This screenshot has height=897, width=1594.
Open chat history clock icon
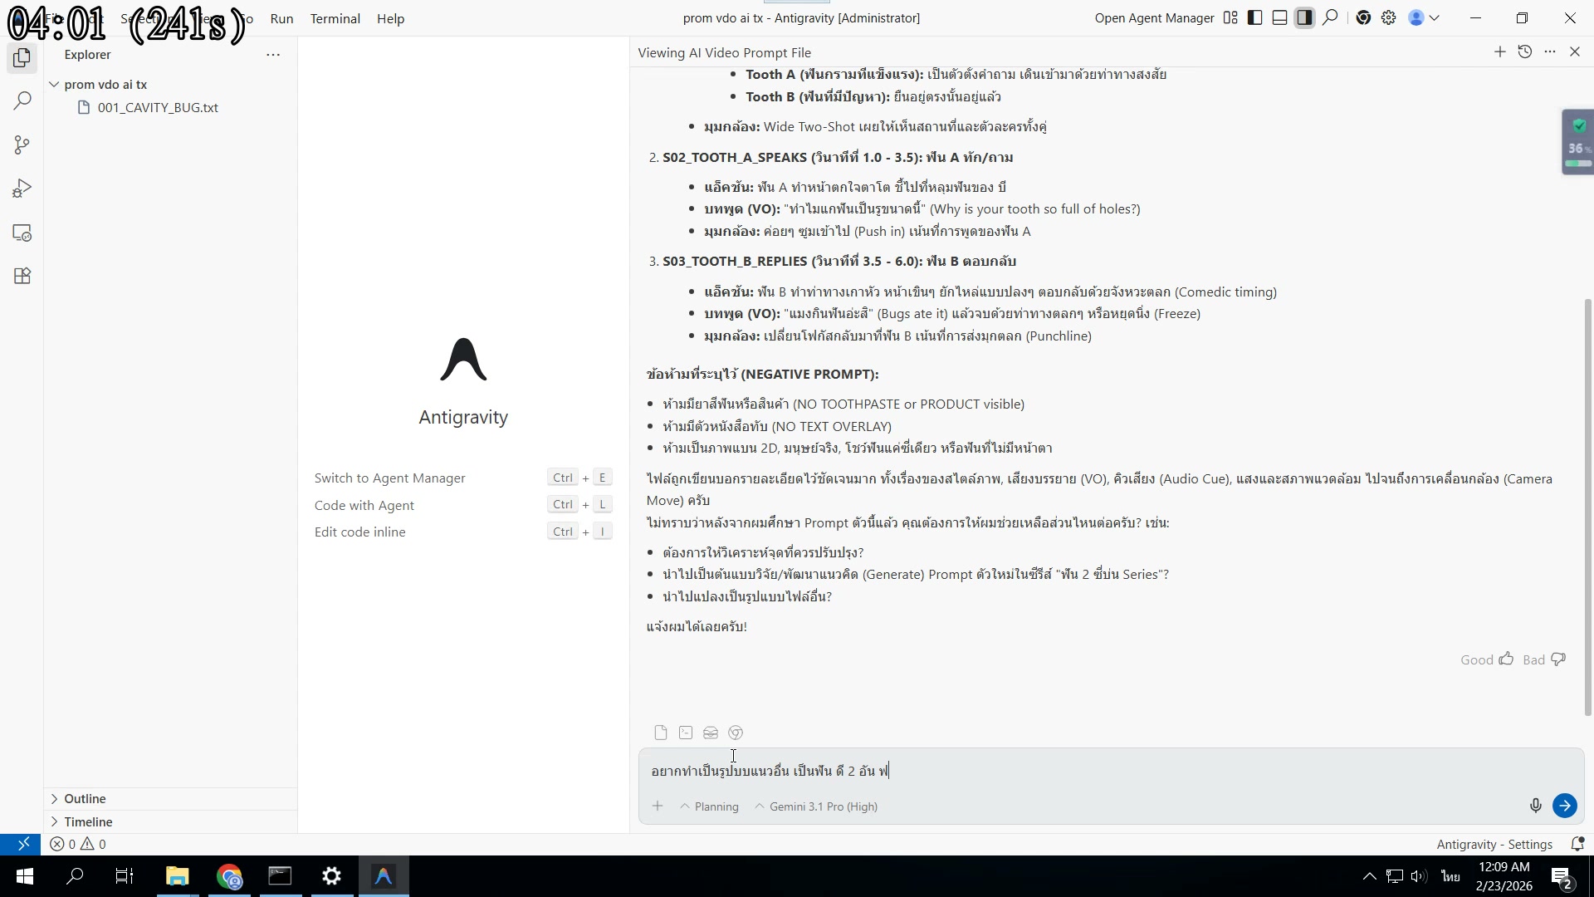[1524, 52]
